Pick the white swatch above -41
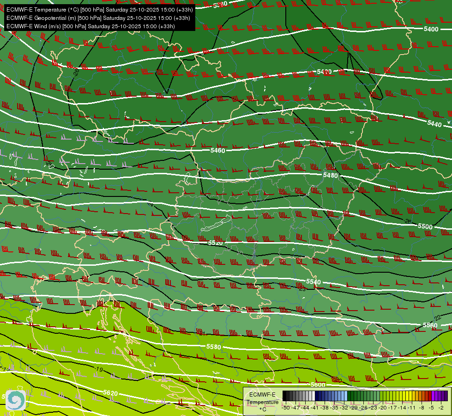The height and width of the screenshot is (416, 452). click(313, 396)
